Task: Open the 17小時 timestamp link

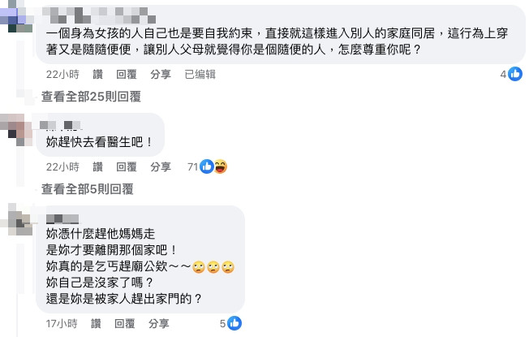Action: (x=62, y=324)
